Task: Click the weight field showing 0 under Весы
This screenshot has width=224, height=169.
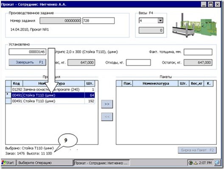Action: 151,30
